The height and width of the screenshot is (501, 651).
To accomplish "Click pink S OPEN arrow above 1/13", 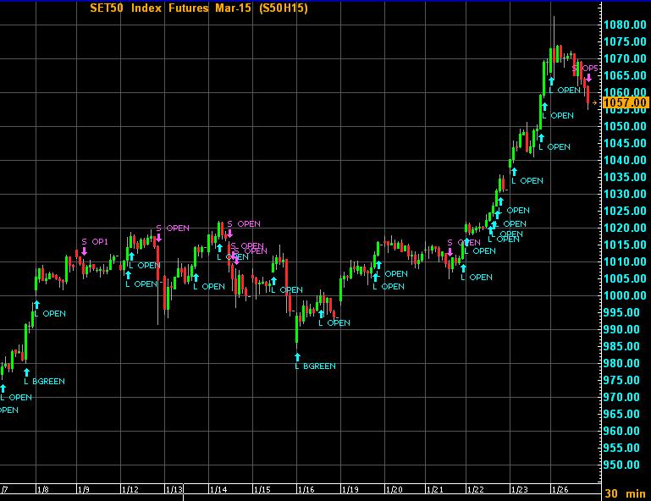I will click(x=158, y=238).
